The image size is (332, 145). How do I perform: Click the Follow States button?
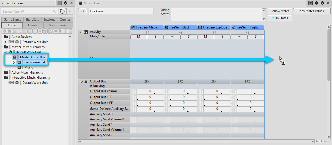pyautogui.click(x=280, y=11)
